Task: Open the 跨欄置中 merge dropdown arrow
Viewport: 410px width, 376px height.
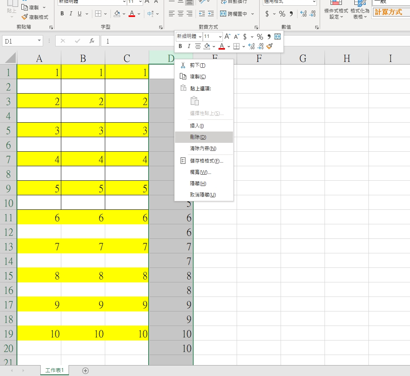Action: click(252, 14)
